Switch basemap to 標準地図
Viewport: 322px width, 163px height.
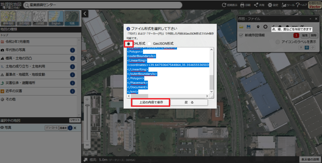click(8, 18)
